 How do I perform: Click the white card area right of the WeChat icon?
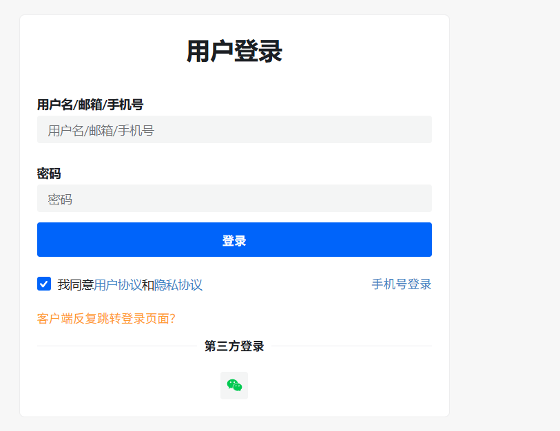click(x=344, y=386)
